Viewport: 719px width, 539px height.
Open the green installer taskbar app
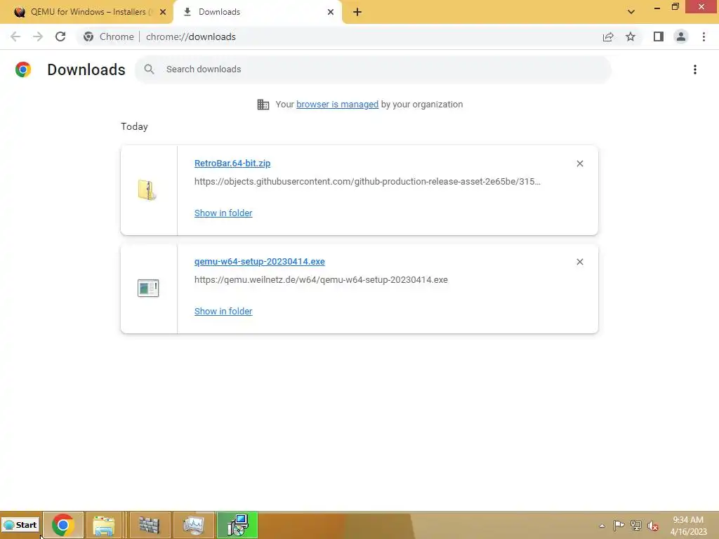click(x=237, y=525)
